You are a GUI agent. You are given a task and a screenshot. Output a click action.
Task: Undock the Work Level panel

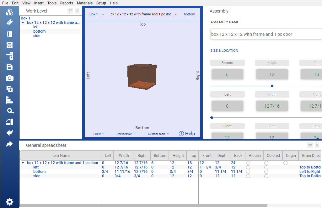pyautogui.click(x=70, y=11)
